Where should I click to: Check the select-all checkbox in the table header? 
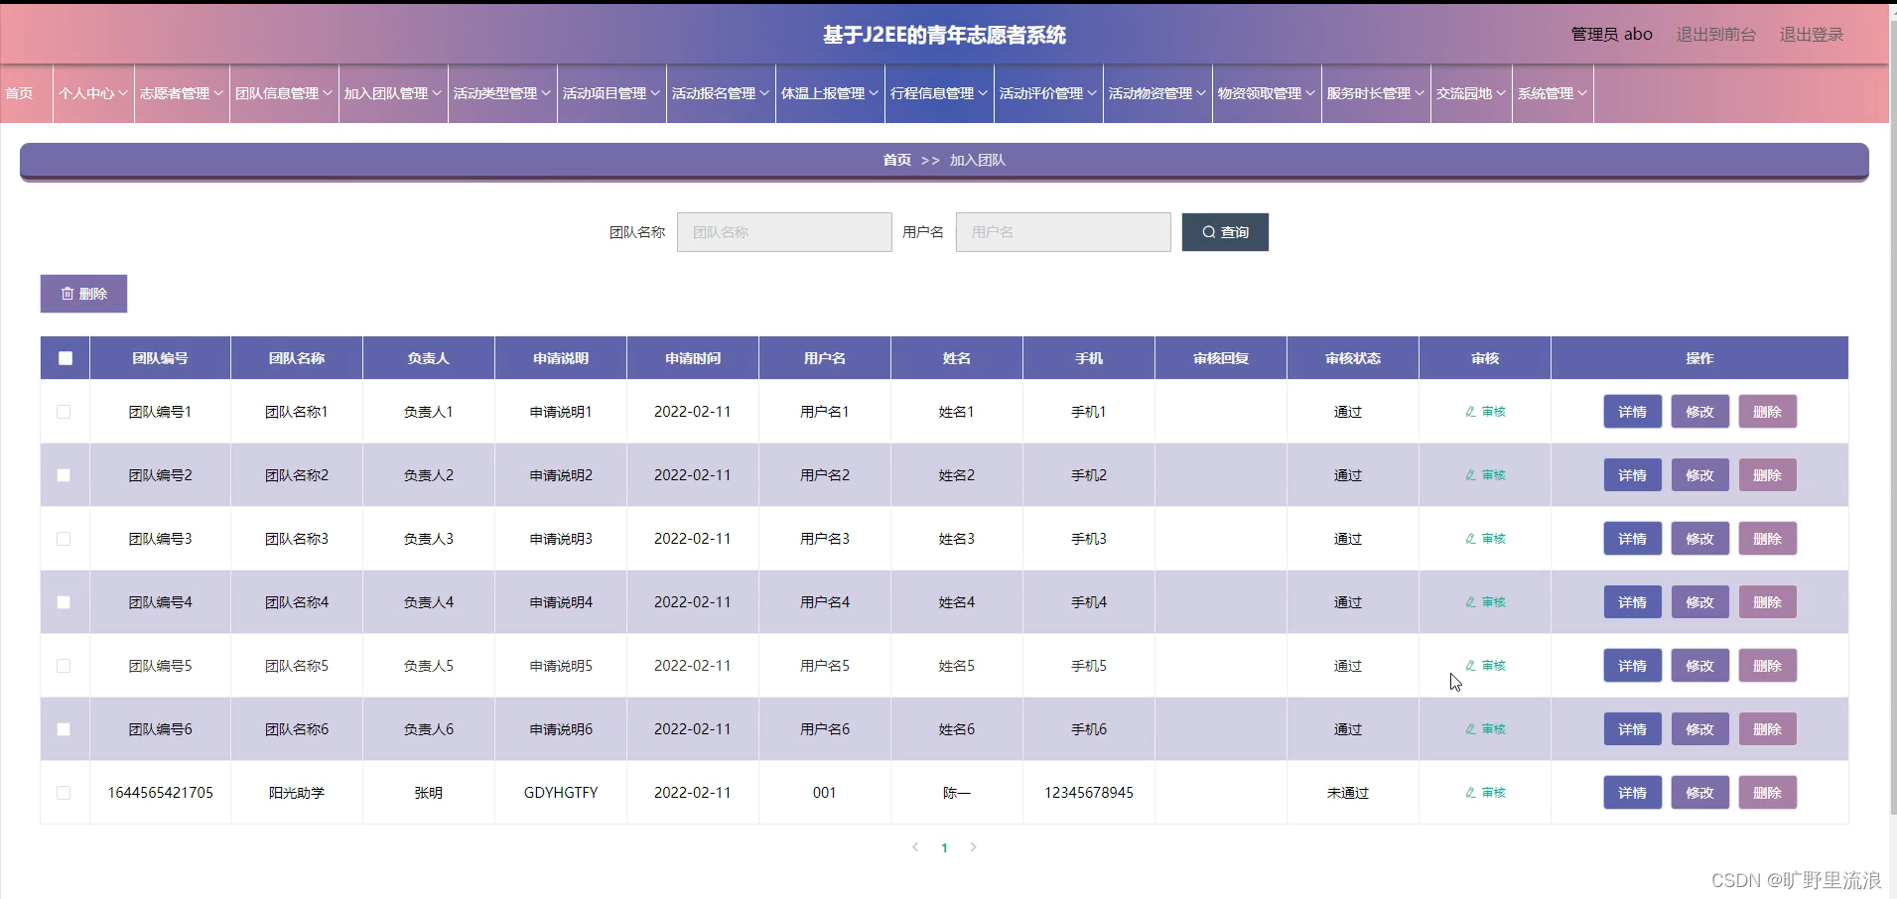[65, 357]
